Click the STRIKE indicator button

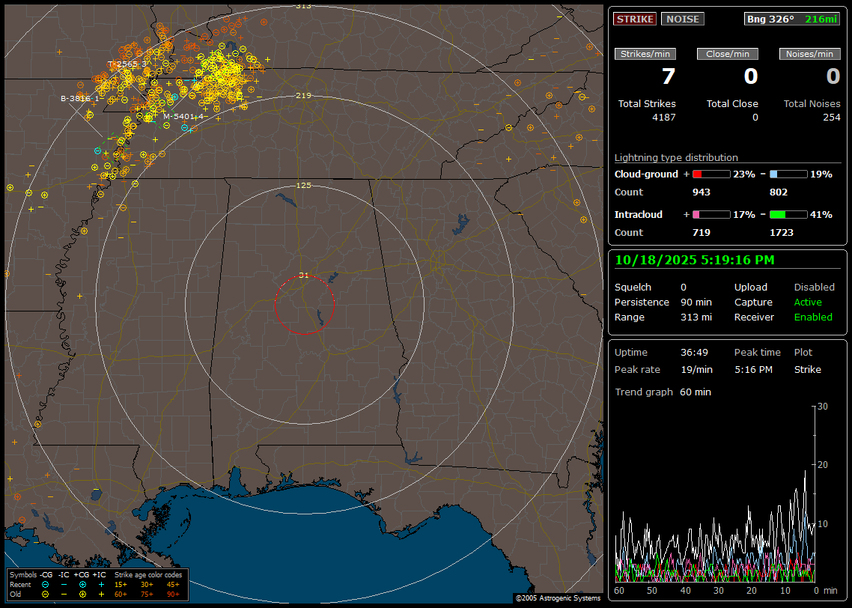(635, 19)
